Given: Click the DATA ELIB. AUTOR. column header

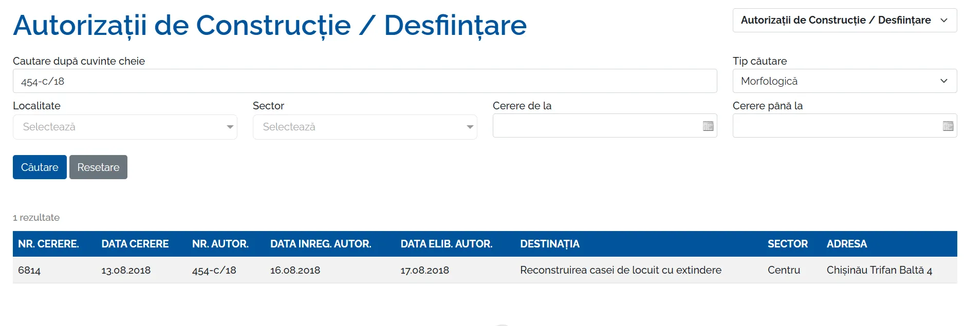Looking at the screenshot, I should (447, 244).
